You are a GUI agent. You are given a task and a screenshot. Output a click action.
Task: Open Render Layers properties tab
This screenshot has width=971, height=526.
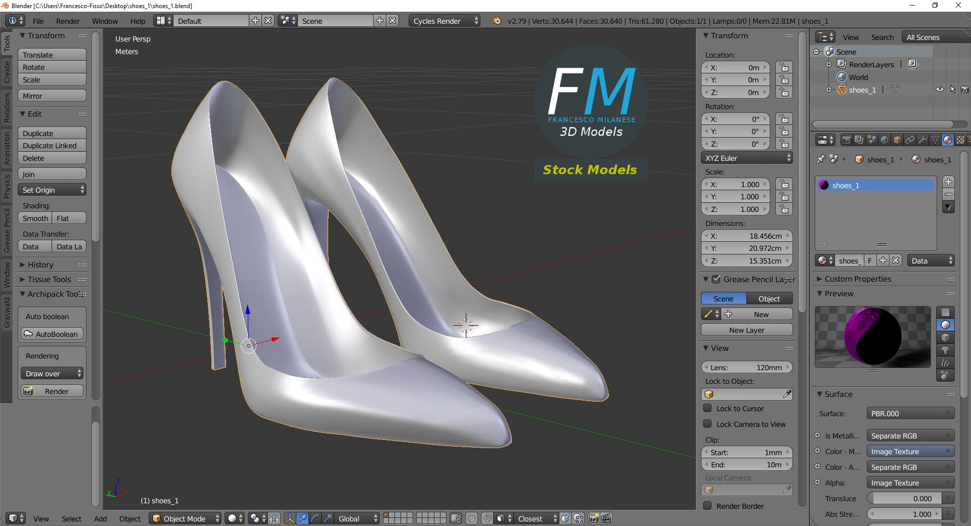pos(859,140)
